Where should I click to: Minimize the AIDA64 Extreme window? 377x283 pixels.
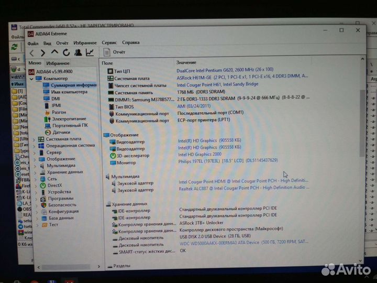(325, 30)
